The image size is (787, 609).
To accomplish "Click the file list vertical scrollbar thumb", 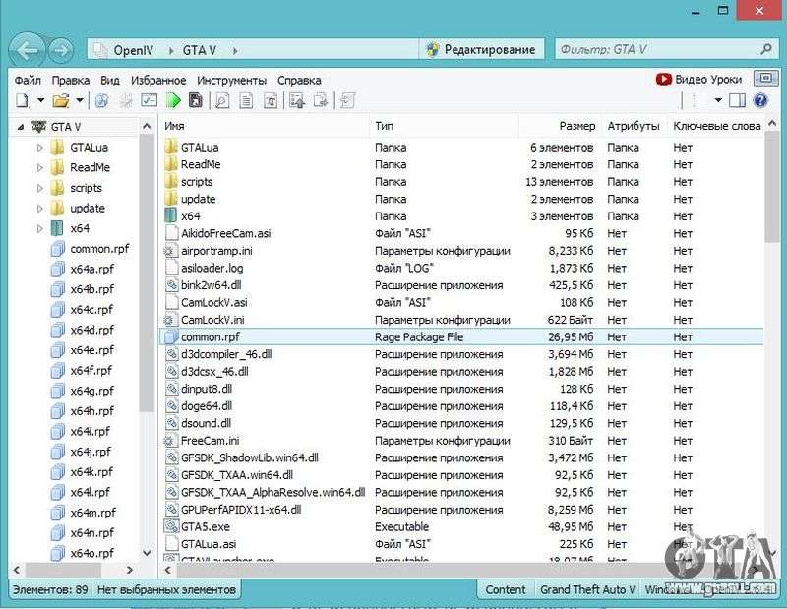I will 772,188.
